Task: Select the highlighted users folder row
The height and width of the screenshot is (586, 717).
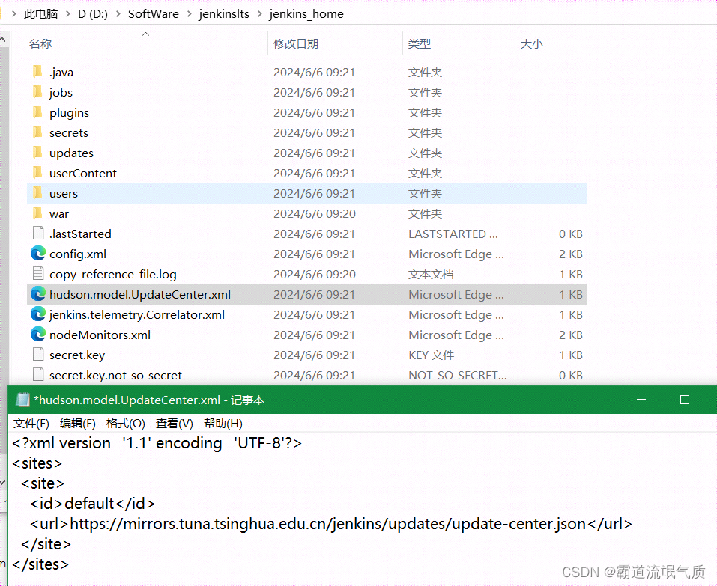Action: (x=64, y=193)
